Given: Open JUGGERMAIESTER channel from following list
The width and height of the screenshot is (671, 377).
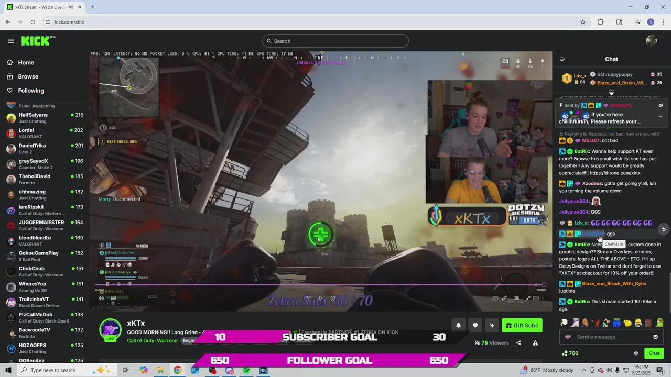Looking at the screenshot, I should [45, 225].
